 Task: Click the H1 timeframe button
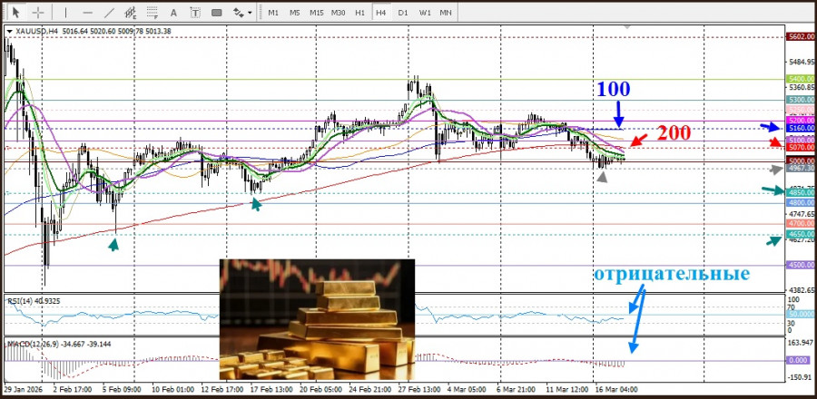click(x=359, y=13)
